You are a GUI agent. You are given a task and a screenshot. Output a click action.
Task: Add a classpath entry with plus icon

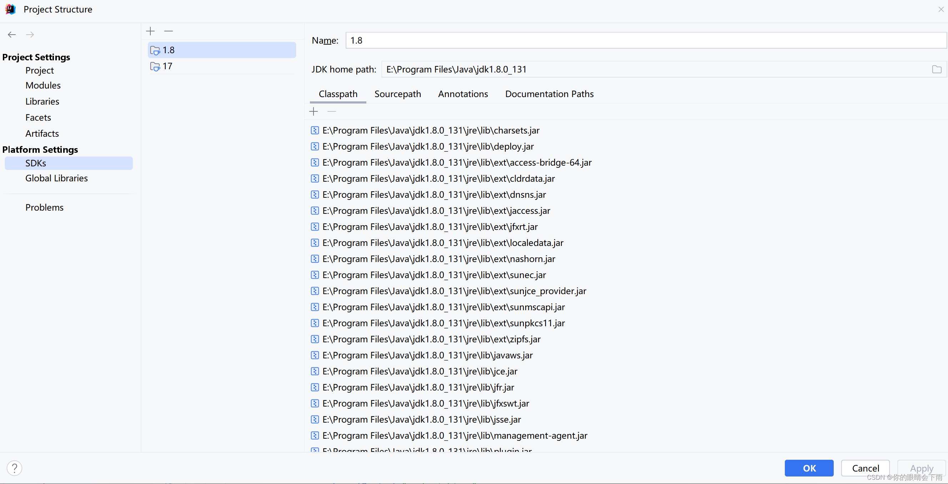point(313,111)
